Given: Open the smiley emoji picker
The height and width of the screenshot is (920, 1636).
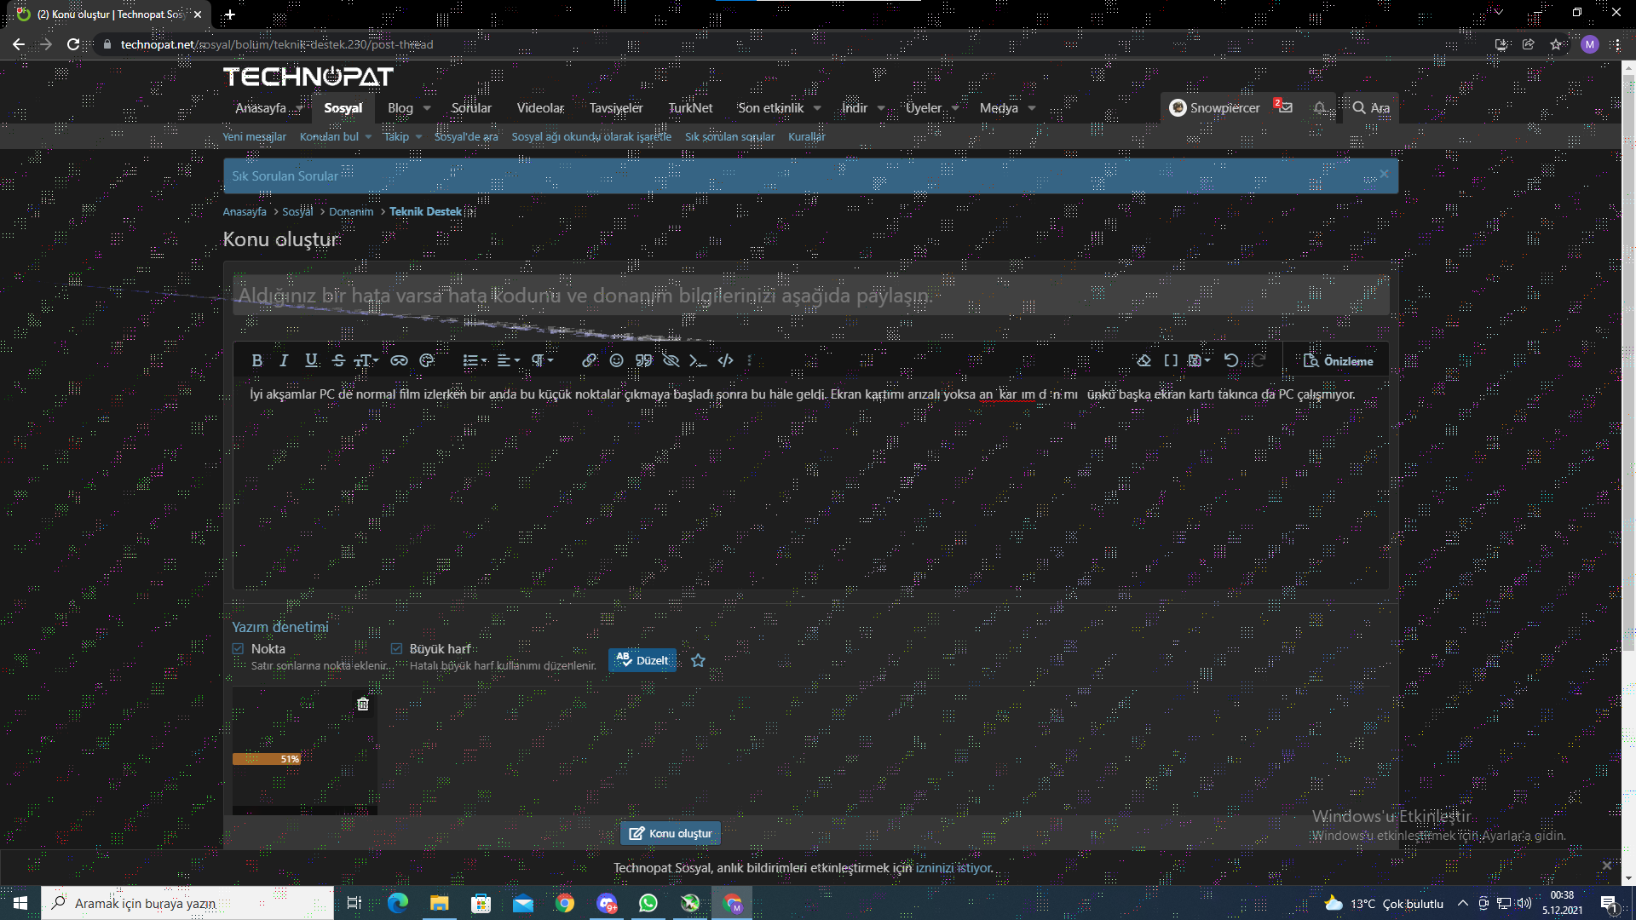Looking at the screenshot, I should (616, 360).
